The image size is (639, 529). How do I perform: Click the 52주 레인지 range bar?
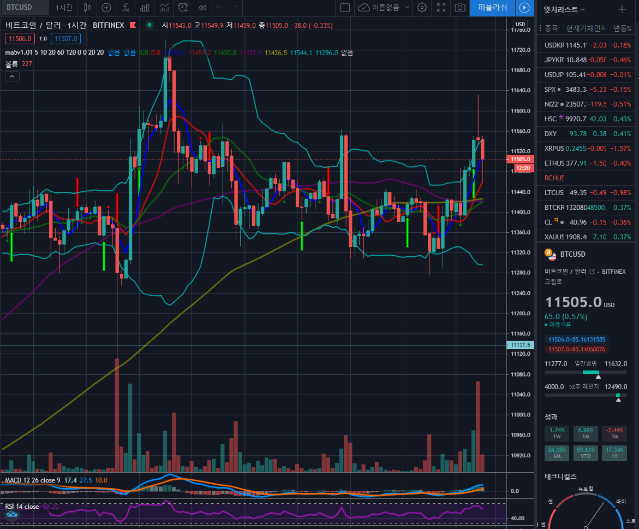586,395
